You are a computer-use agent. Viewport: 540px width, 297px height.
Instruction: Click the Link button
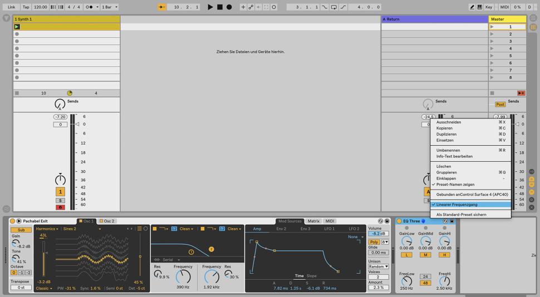pyautogui.click(x=12, y=7)
